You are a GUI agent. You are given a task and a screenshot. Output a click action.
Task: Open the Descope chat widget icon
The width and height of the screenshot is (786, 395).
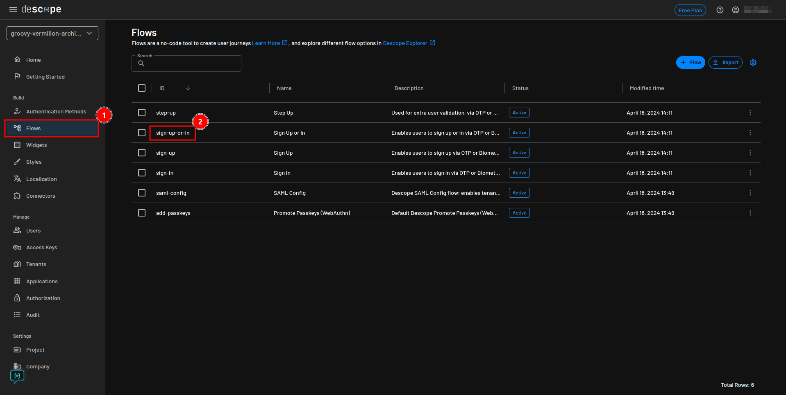tap(17, 376)
